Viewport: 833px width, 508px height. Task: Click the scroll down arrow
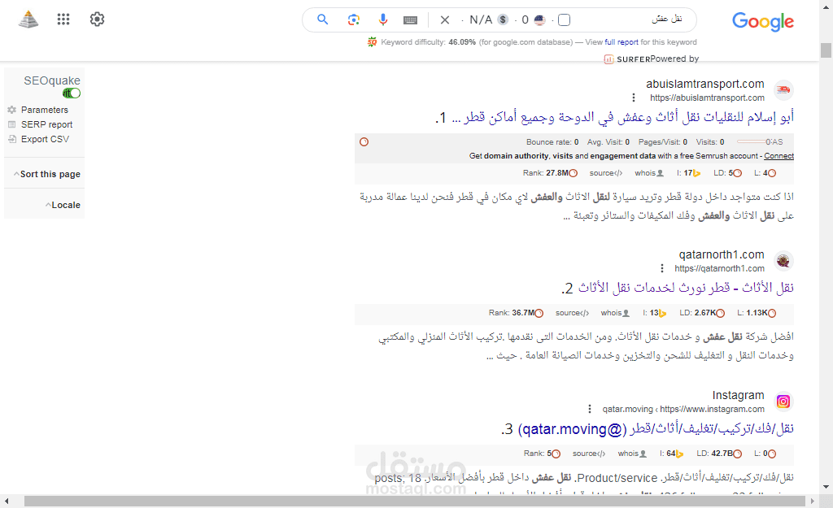tap(826, 487)
